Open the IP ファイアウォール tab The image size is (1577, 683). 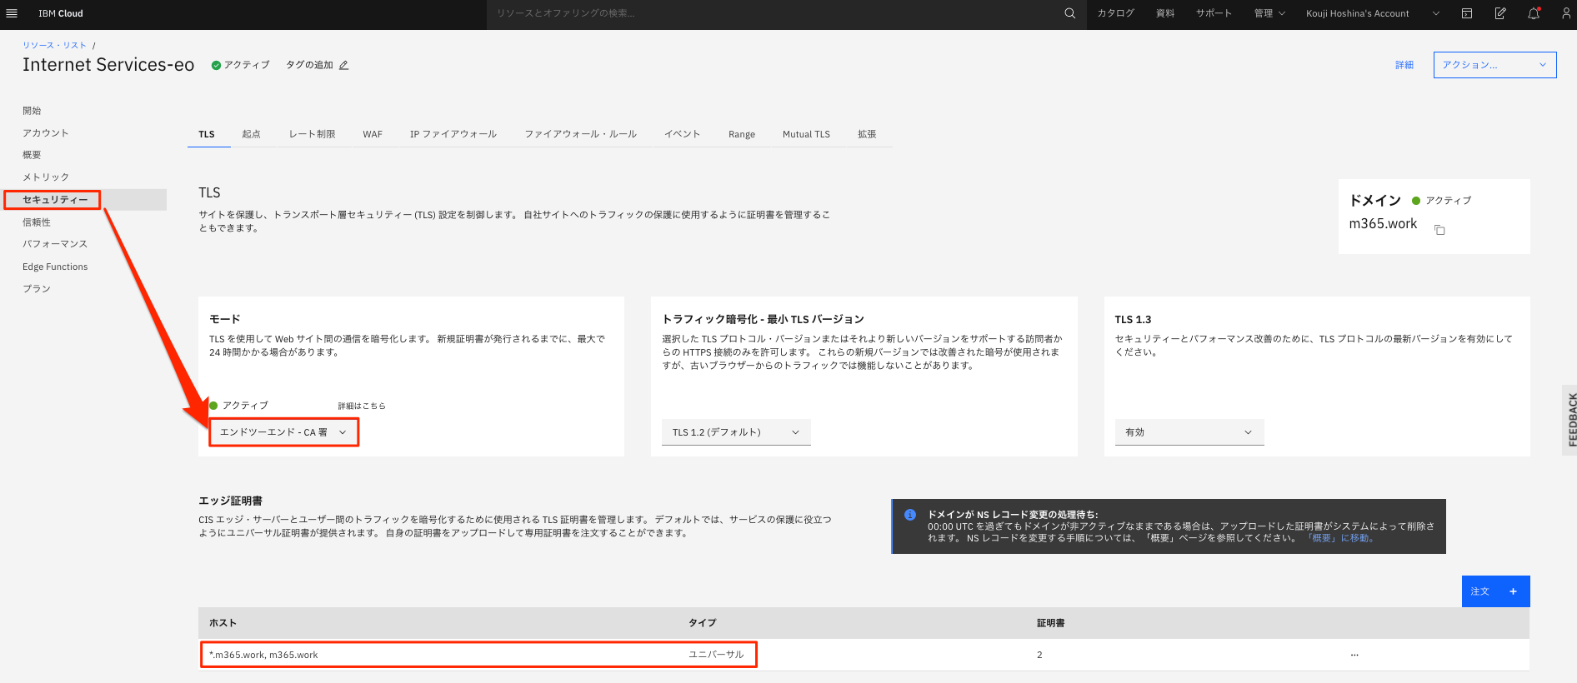[453, 134]
